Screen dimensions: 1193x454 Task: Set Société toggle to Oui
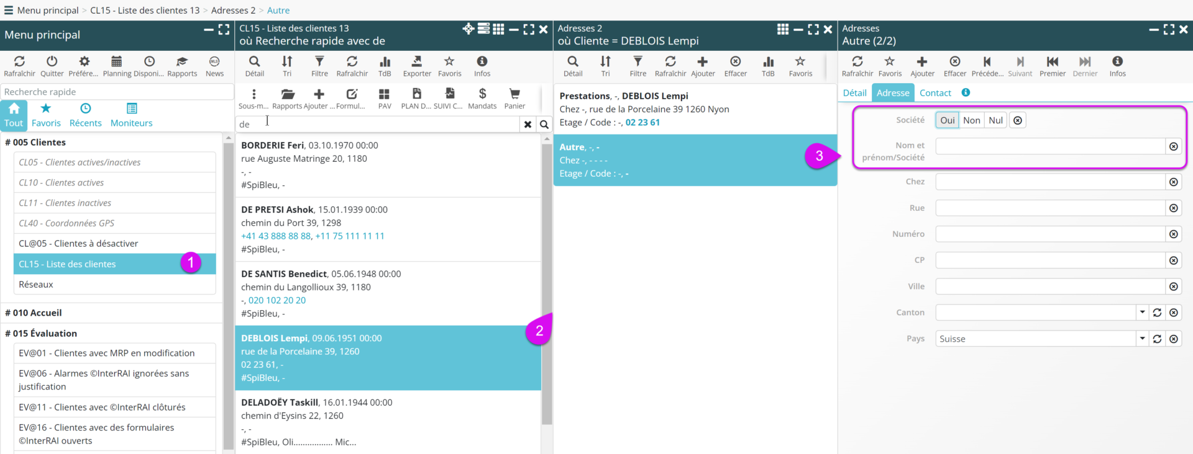(x=947, y=120)
